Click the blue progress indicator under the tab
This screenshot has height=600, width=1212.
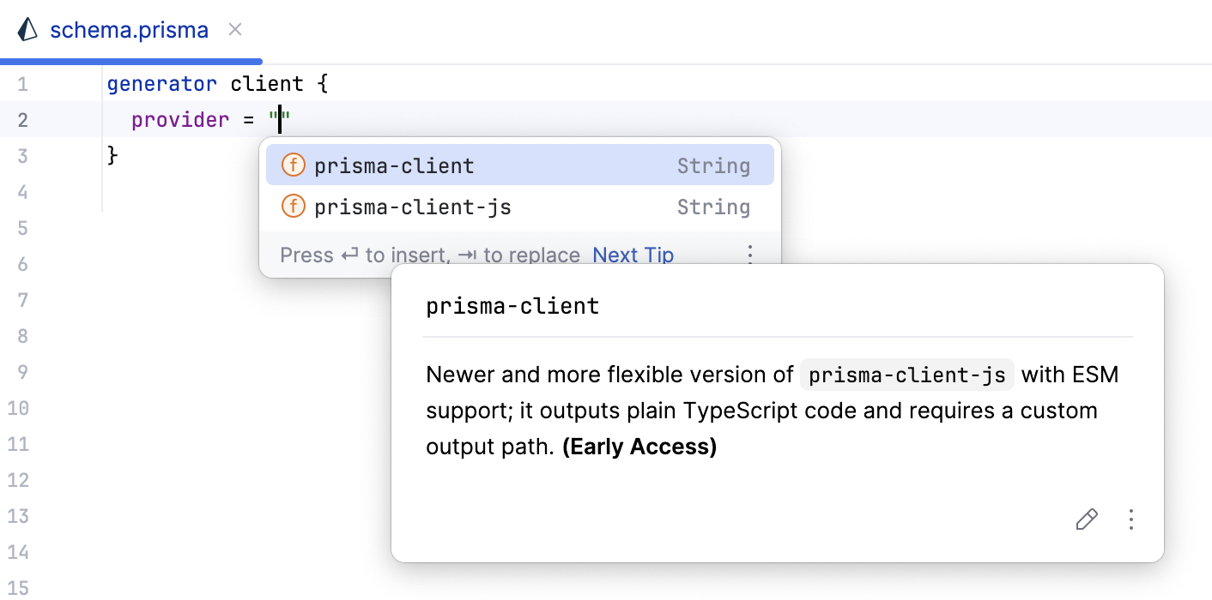tap(129, 61)
